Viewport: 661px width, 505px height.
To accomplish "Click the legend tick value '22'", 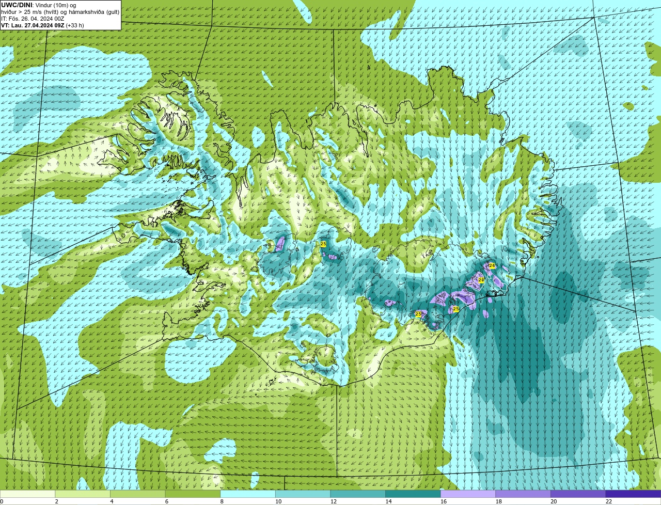I will coord(609,501).
